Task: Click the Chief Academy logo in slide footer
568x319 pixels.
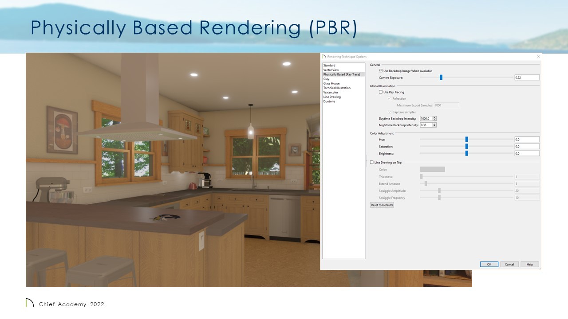Action: [30, 303]
